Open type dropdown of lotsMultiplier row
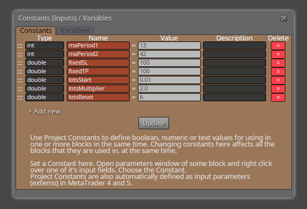 coord(45,88)
